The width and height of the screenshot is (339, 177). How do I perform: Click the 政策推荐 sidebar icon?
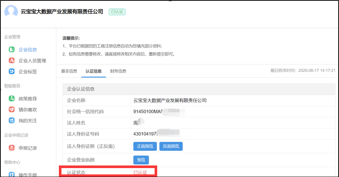[12, 99]
